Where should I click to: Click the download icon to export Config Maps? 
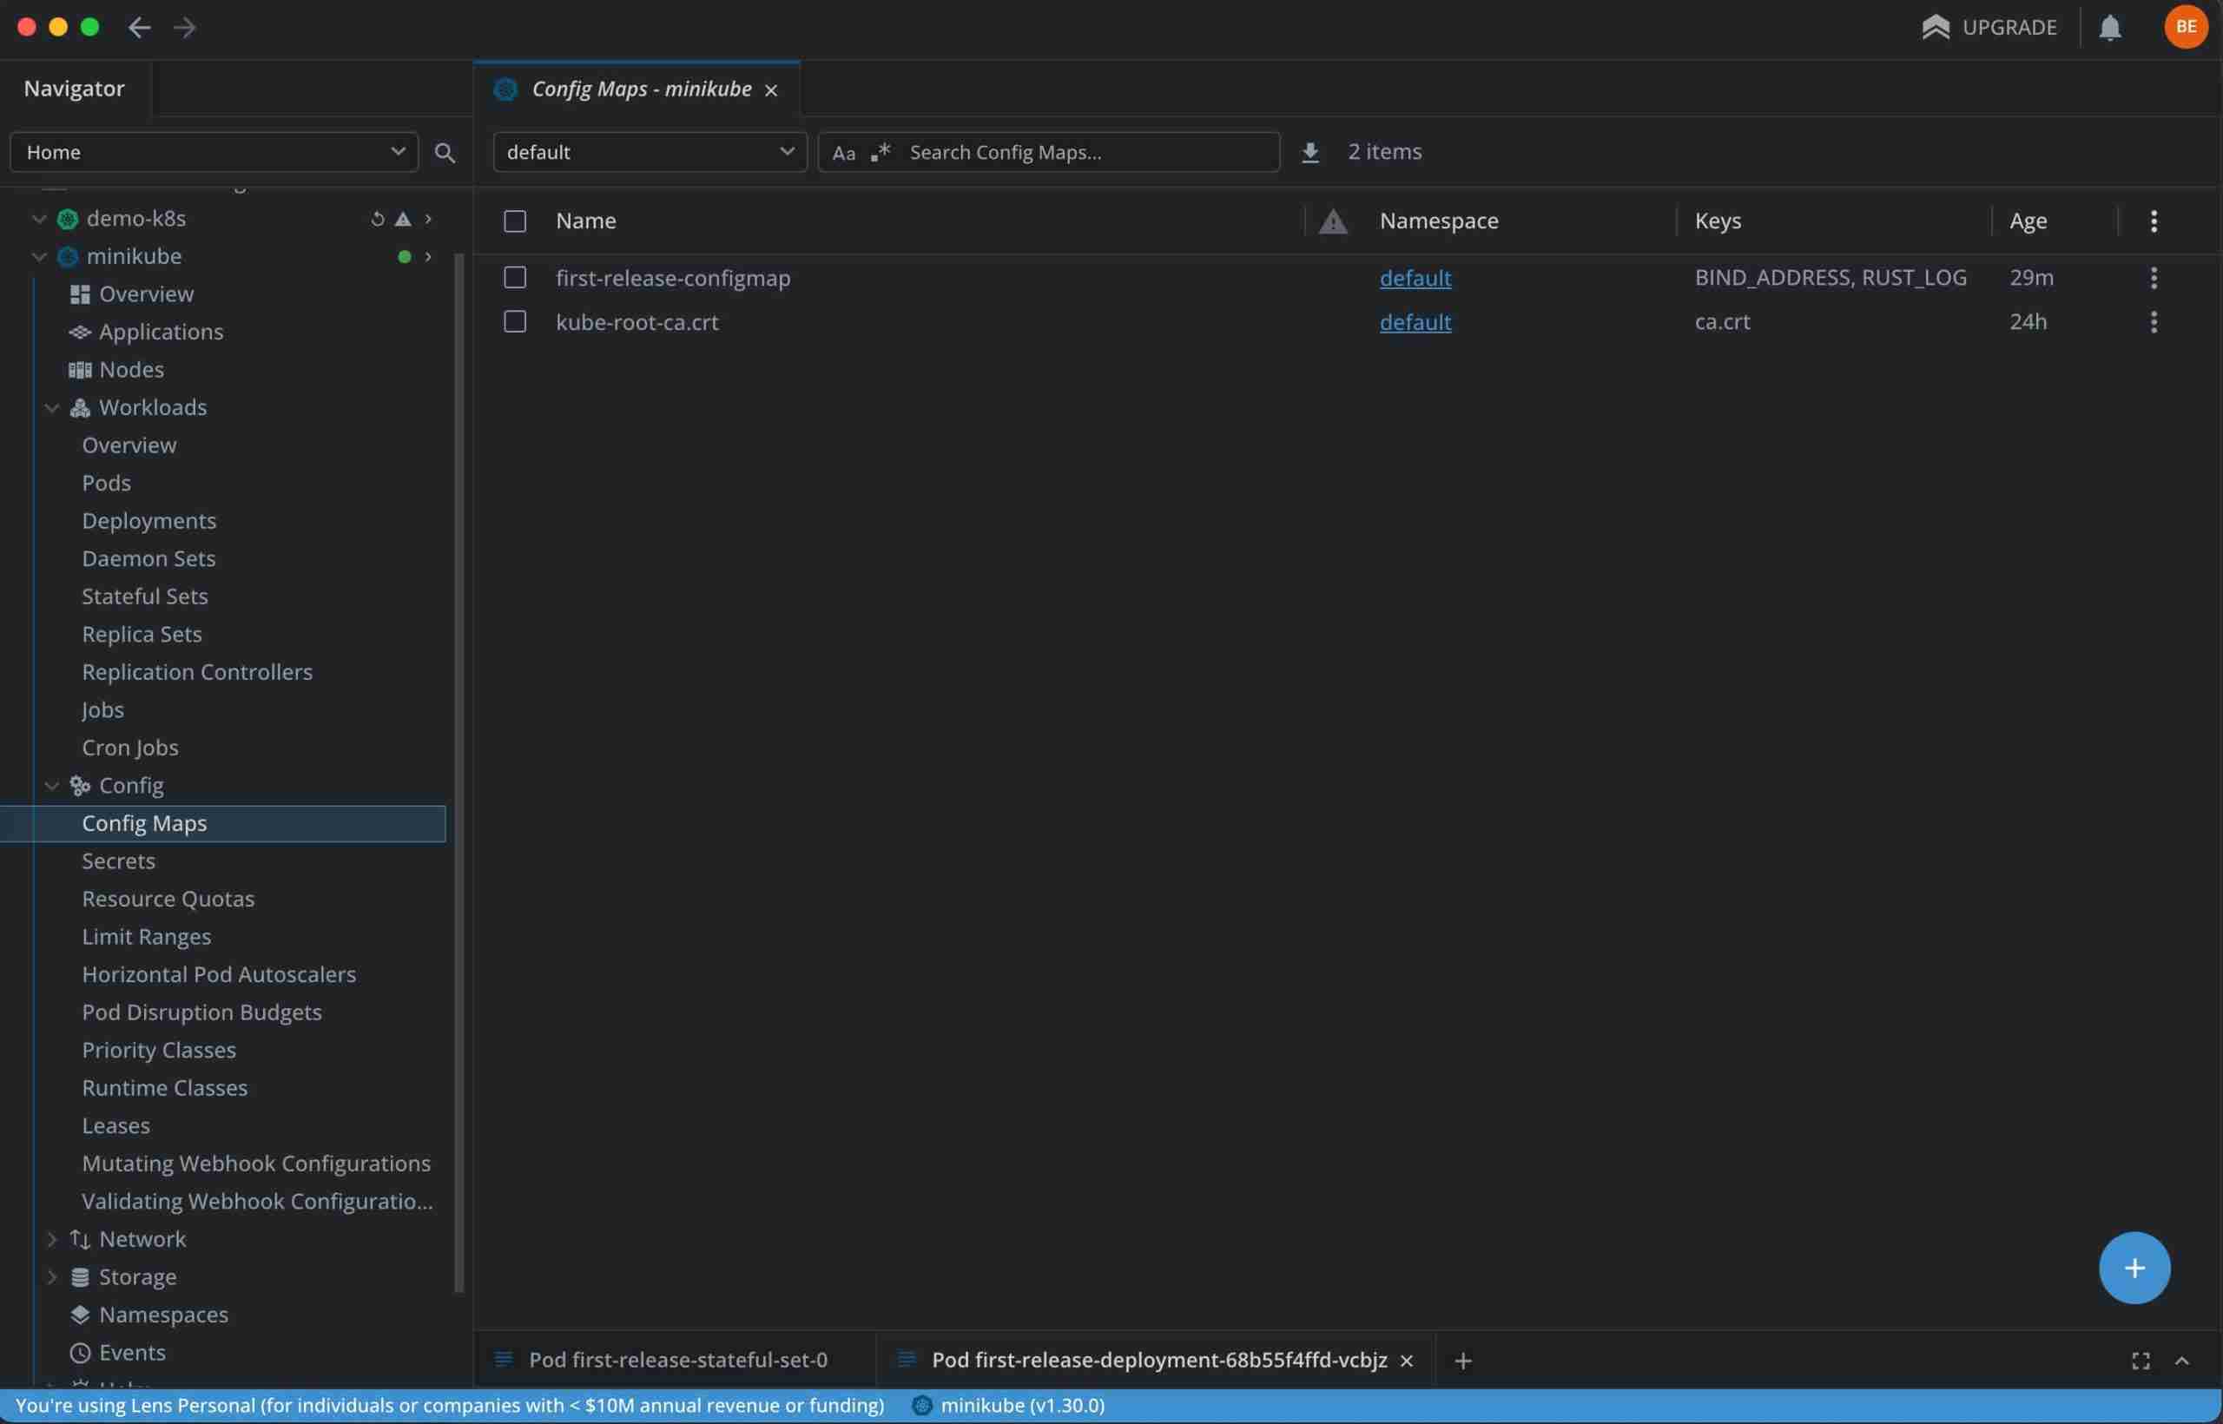[1310, 152]
